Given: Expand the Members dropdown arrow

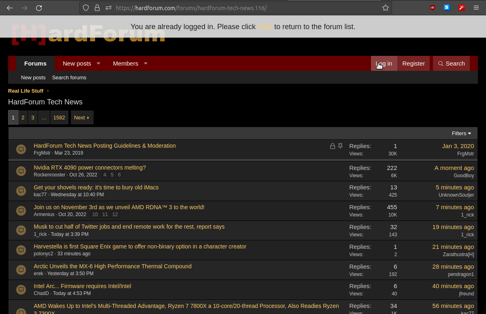Looking at the screenshot, I should coord(146,64).
